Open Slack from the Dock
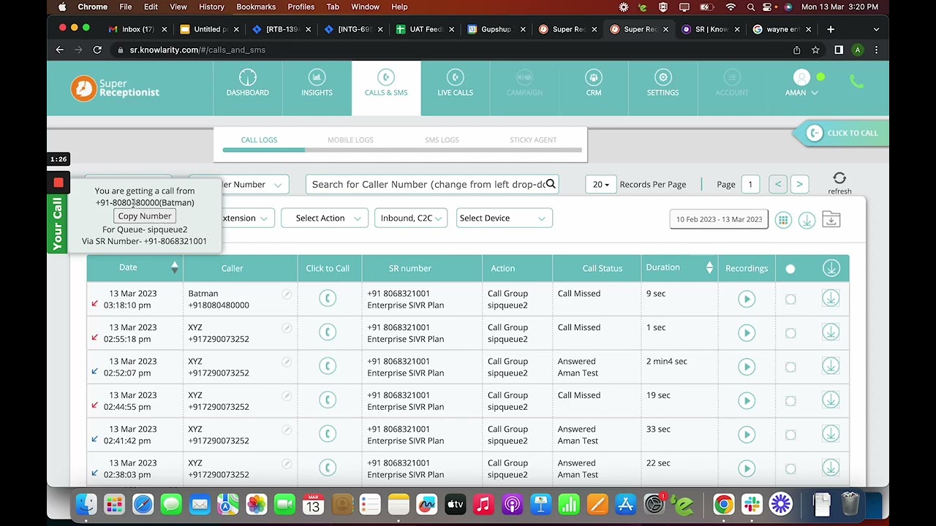Image resolution: width=936 pixels, height=526 pixels. tap(752, 504)
